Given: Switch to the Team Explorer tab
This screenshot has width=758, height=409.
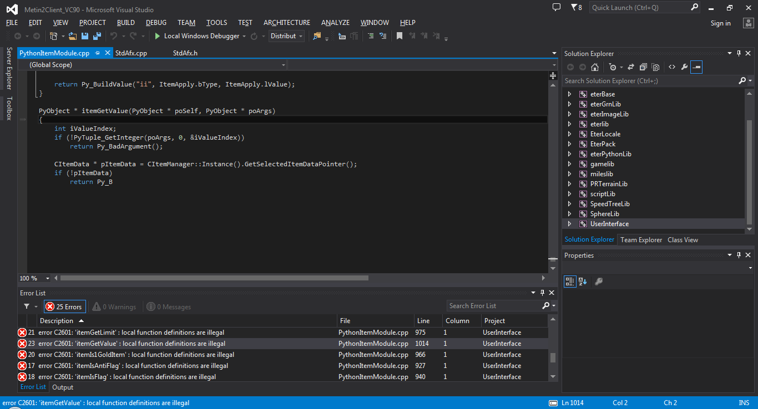Looking at the screenshot, I should [641, 240].
